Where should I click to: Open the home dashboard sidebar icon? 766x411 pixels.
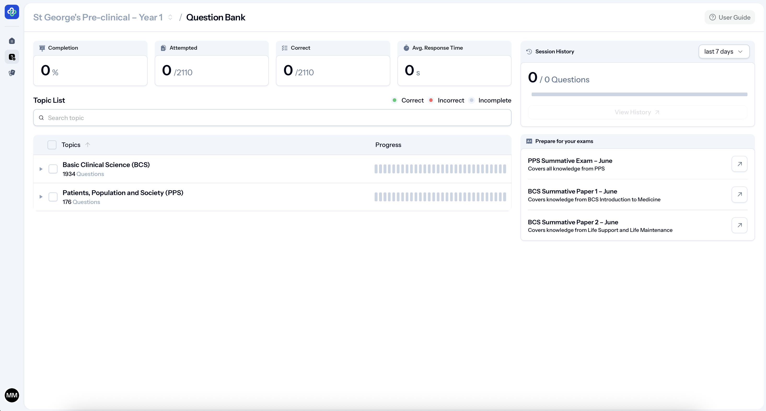12,41
